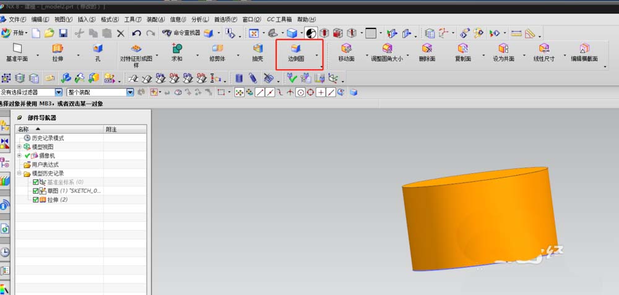This screenshot has width=619, height=295.
Task: Collapse the 模型历史记录 tree node
Action: click(19, 173)
